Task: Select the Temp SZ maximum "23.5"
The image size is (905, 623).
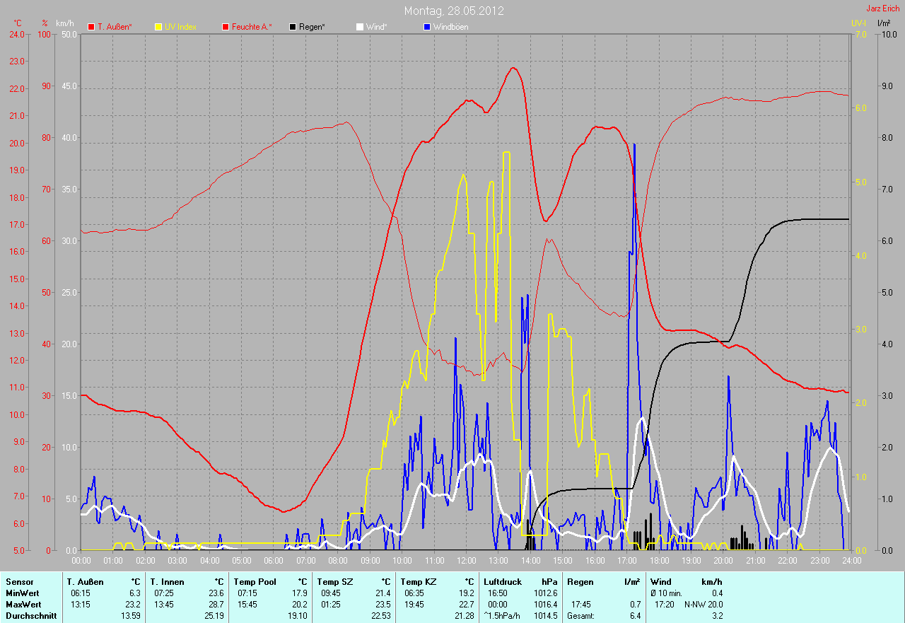Action: point(383,605)
